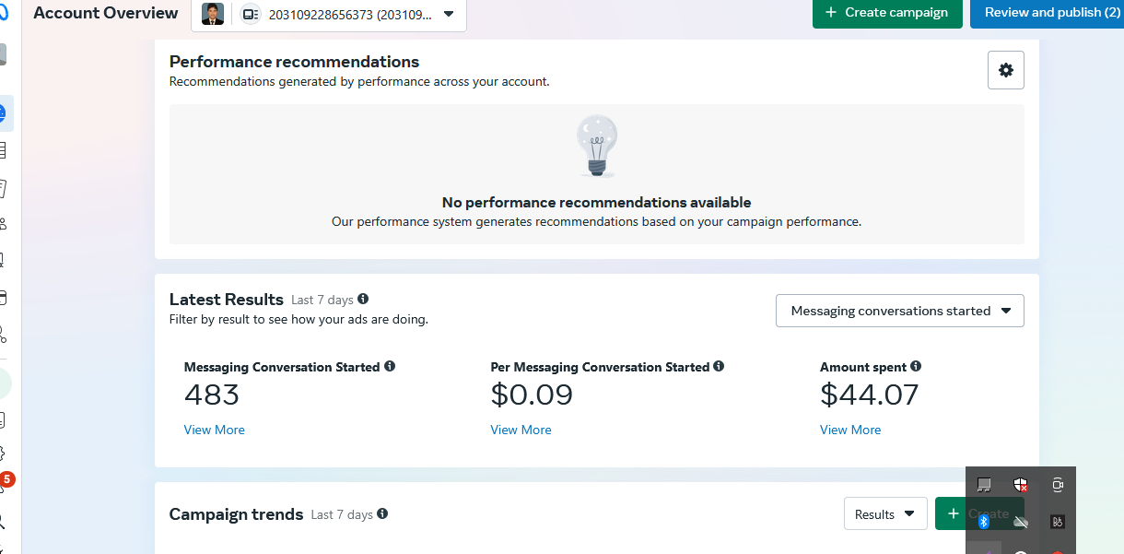The width and height of the screenshot is (1124, 554).
Task: Open View More under $0.09 cost
Action: (x=521, y=430)
